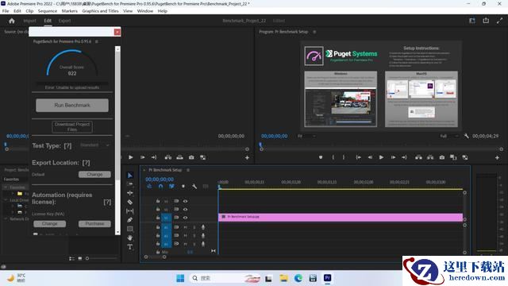This screenshot has width=508, height=286.
Task: Open Program monitor settings wrench
Action: [x=466, y=136]
